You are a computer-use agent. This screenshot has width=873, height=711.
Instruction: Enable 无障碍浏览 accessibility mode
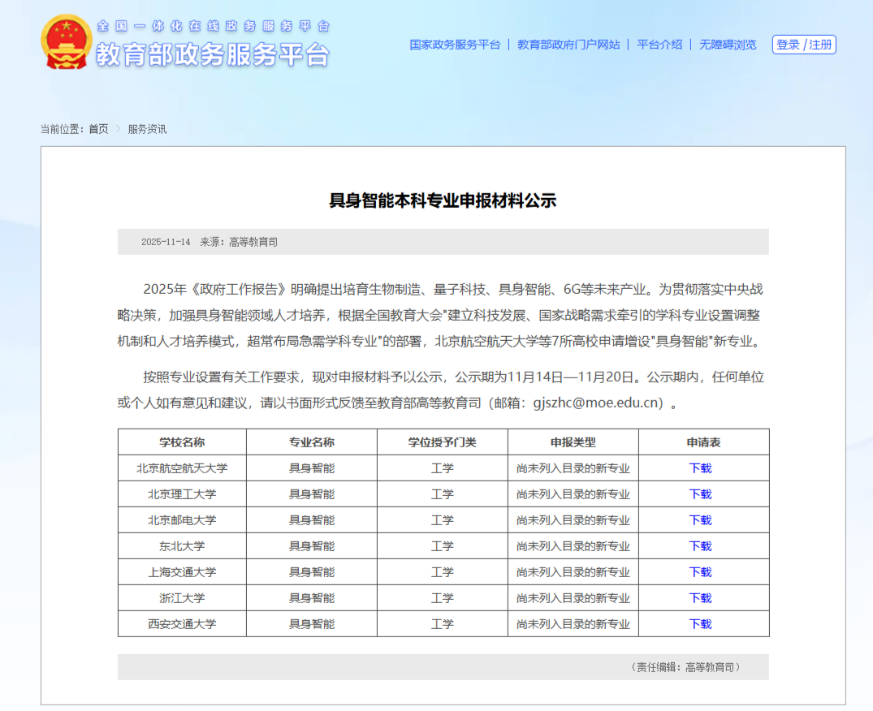(x=726, y=45)
